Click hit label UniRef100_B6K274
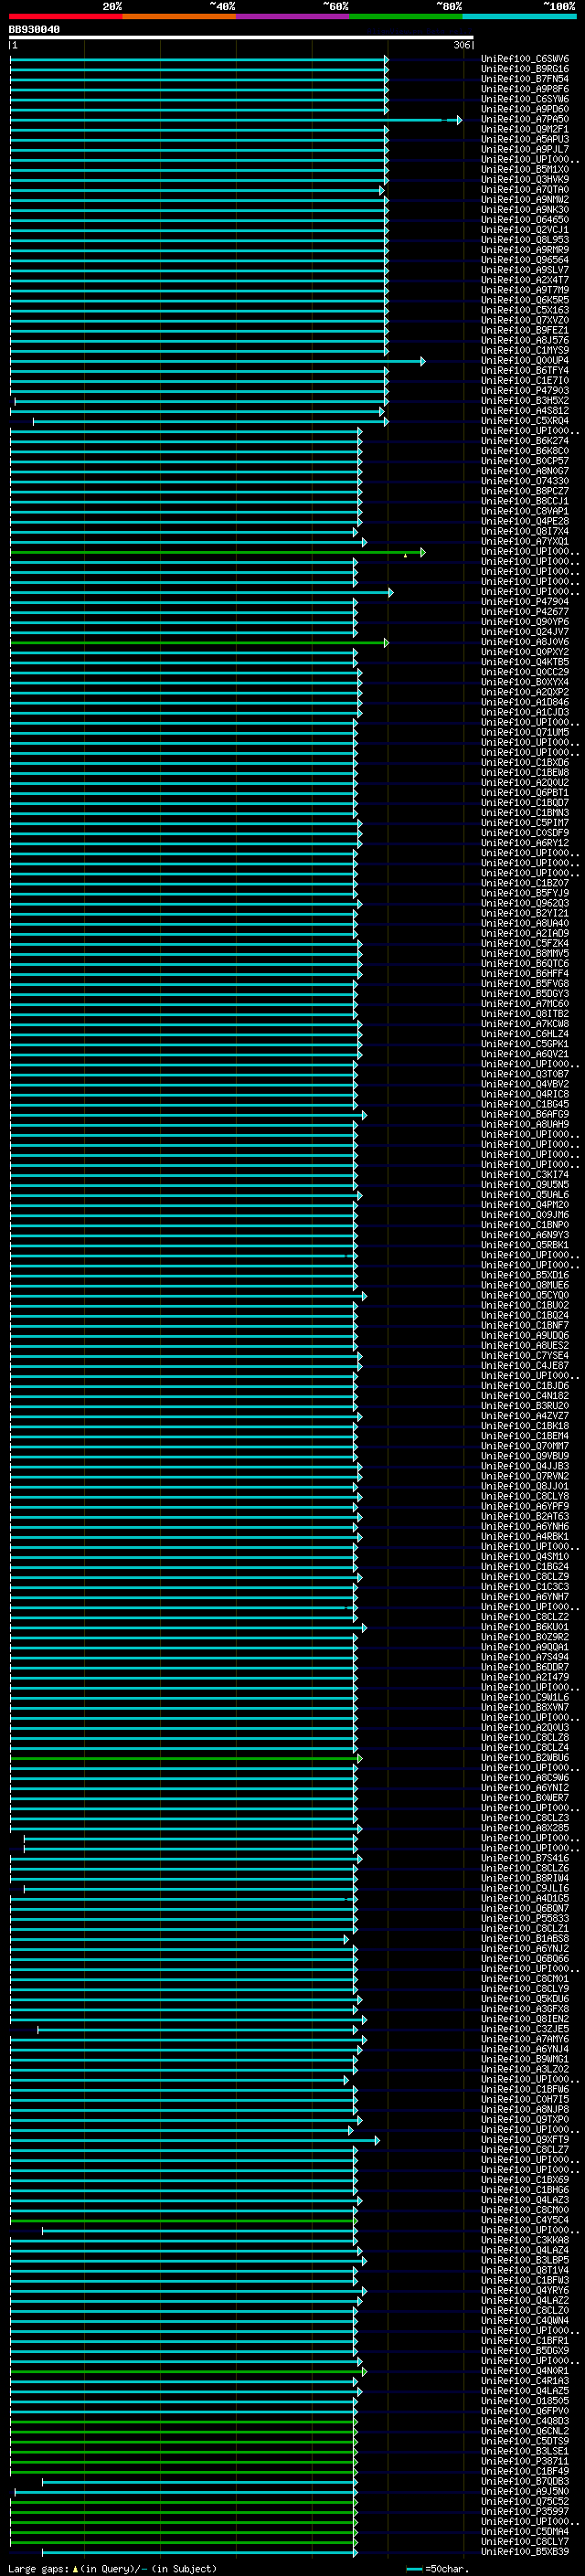Image resolution: width=585 pixels, height=2576 pixels. (525, 440)
